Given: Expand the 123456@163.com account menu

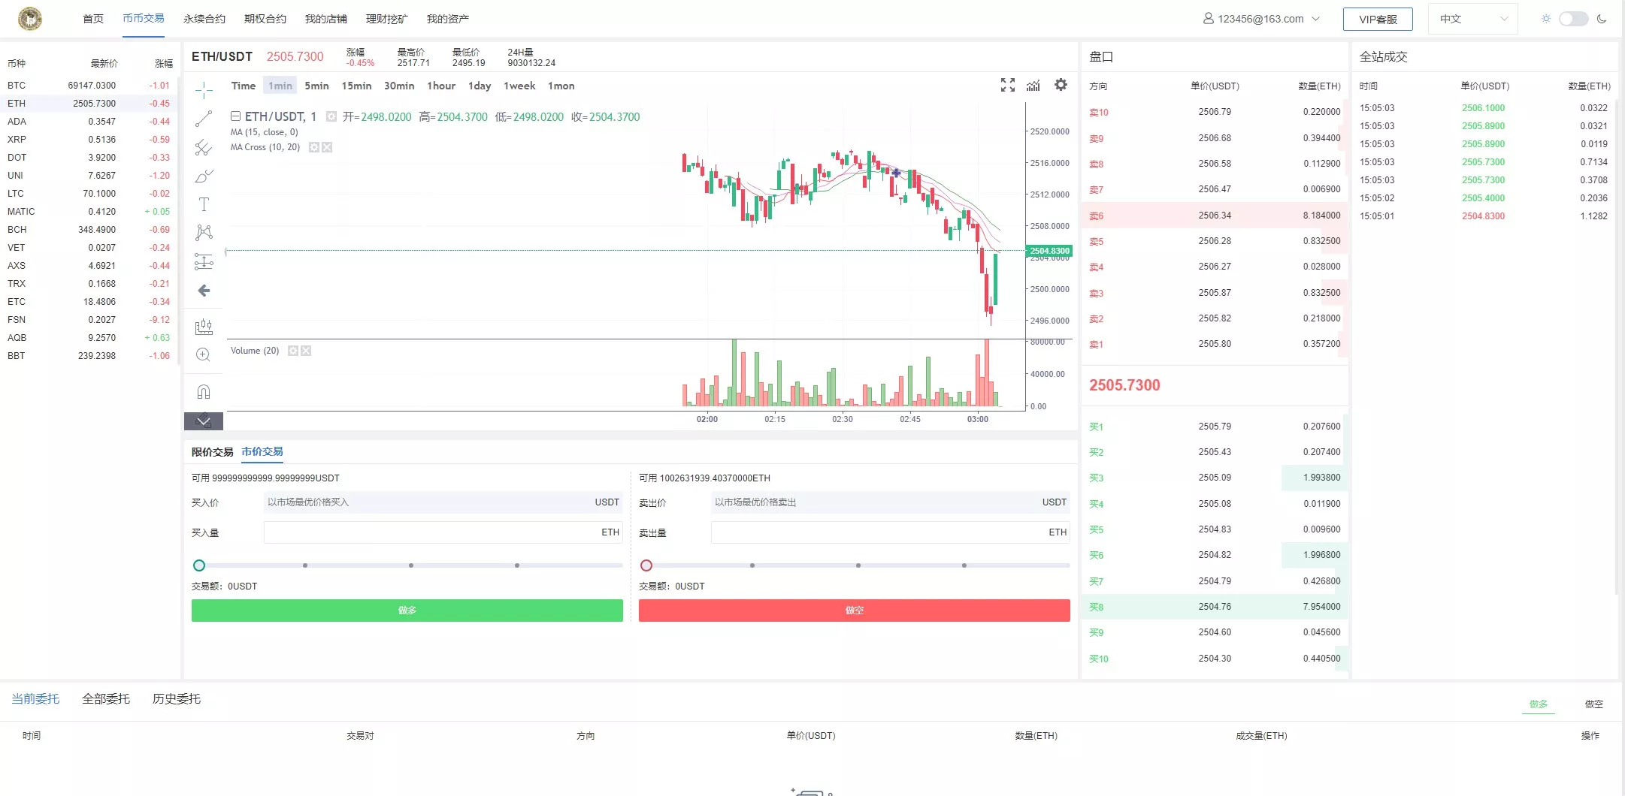Looking at the screenshot, I should pos(1261,19).
